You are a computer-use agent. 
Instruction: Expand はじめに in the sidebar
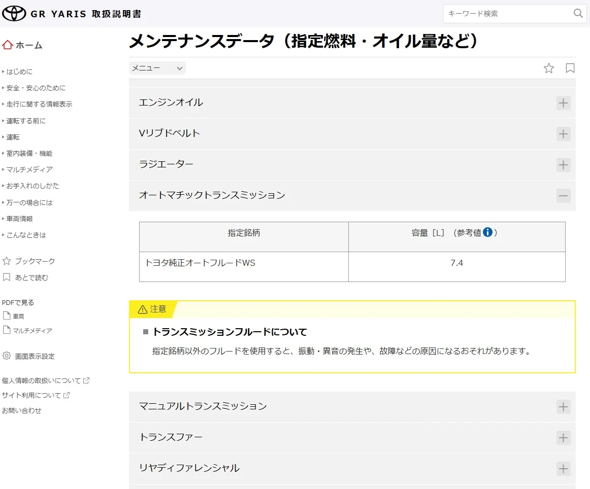click(x=17, y=72)
